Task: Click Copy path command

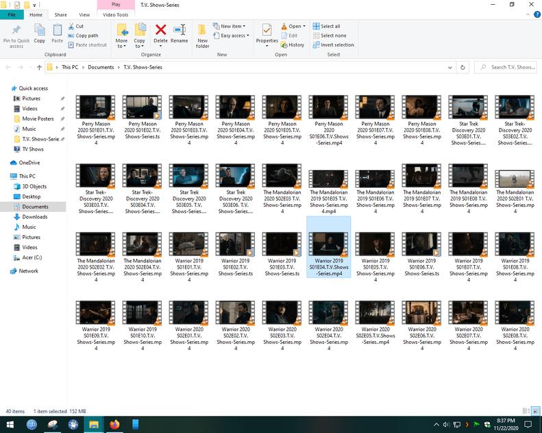Action: 83,36
